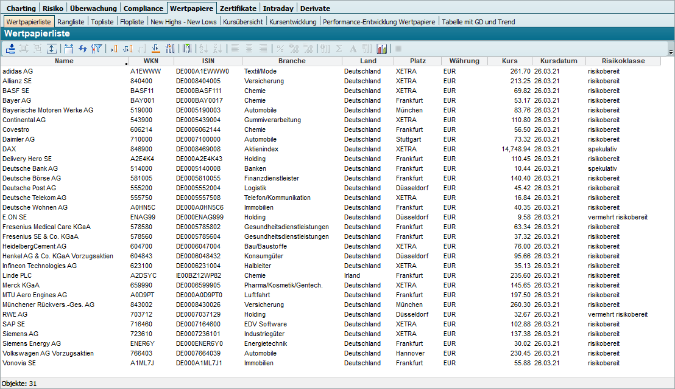Click the filter funnel icon
The image size is (675, 389).
click(96, 49)
